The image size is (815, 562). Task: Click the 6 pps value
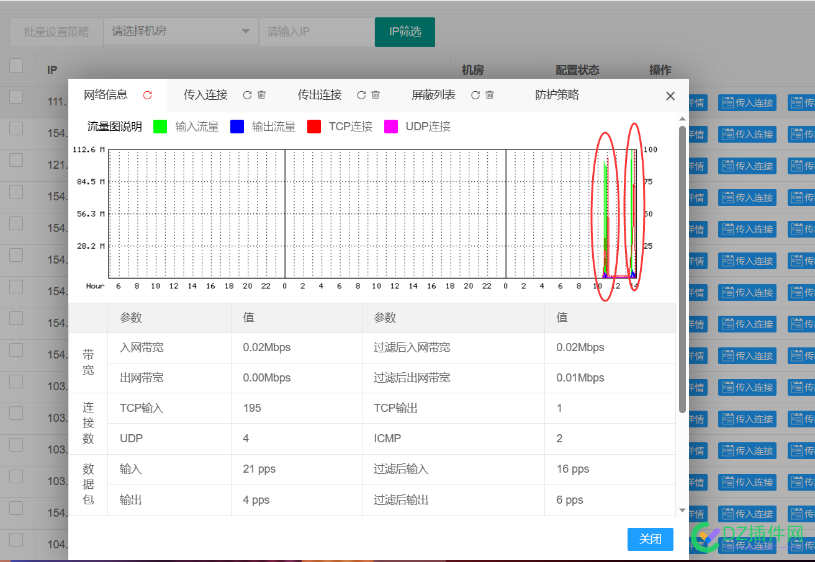570,500
